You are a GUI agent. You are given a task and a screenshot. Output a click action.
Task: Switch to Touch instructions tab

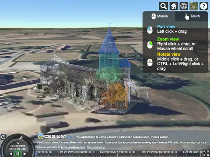tap(192, 16)
